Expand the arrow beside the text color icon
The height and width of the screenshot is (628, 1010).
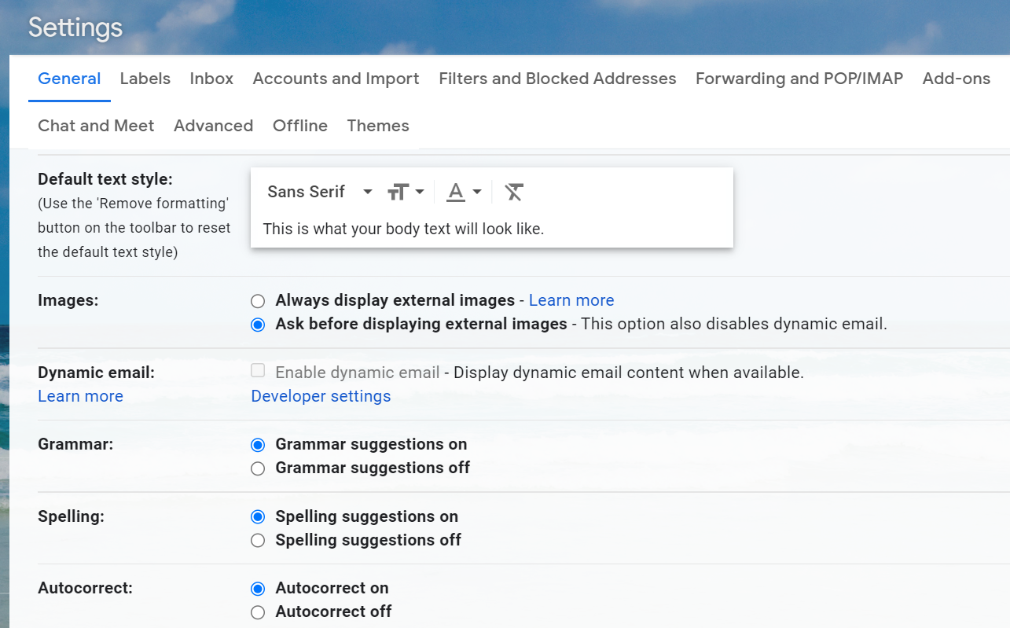coord(476,192)
